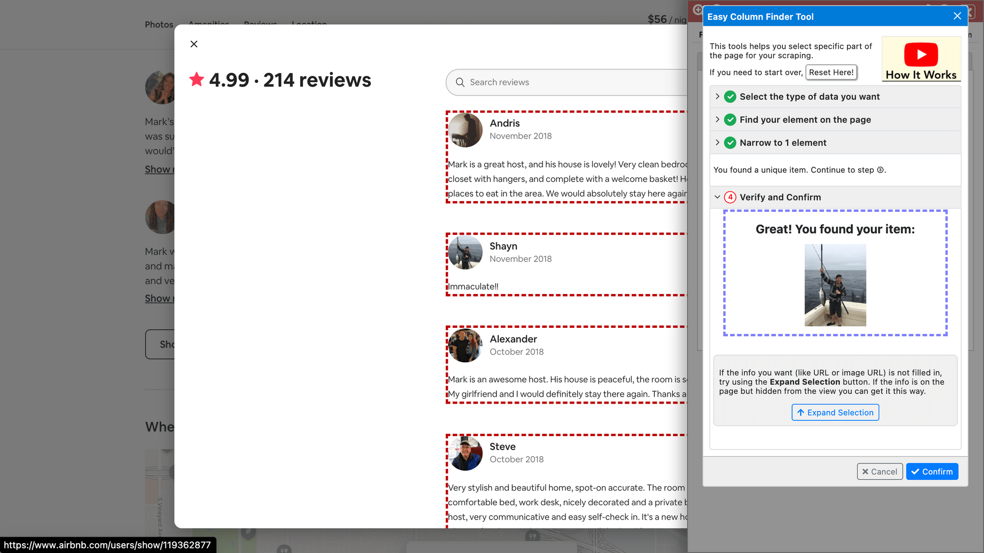
Task: Click the reviewer name Shayn
Action: (x=503, y=246)
